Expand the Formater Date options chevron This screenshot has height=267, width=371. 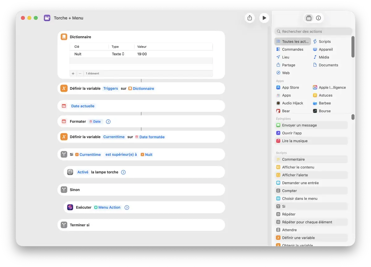(108, 122)
